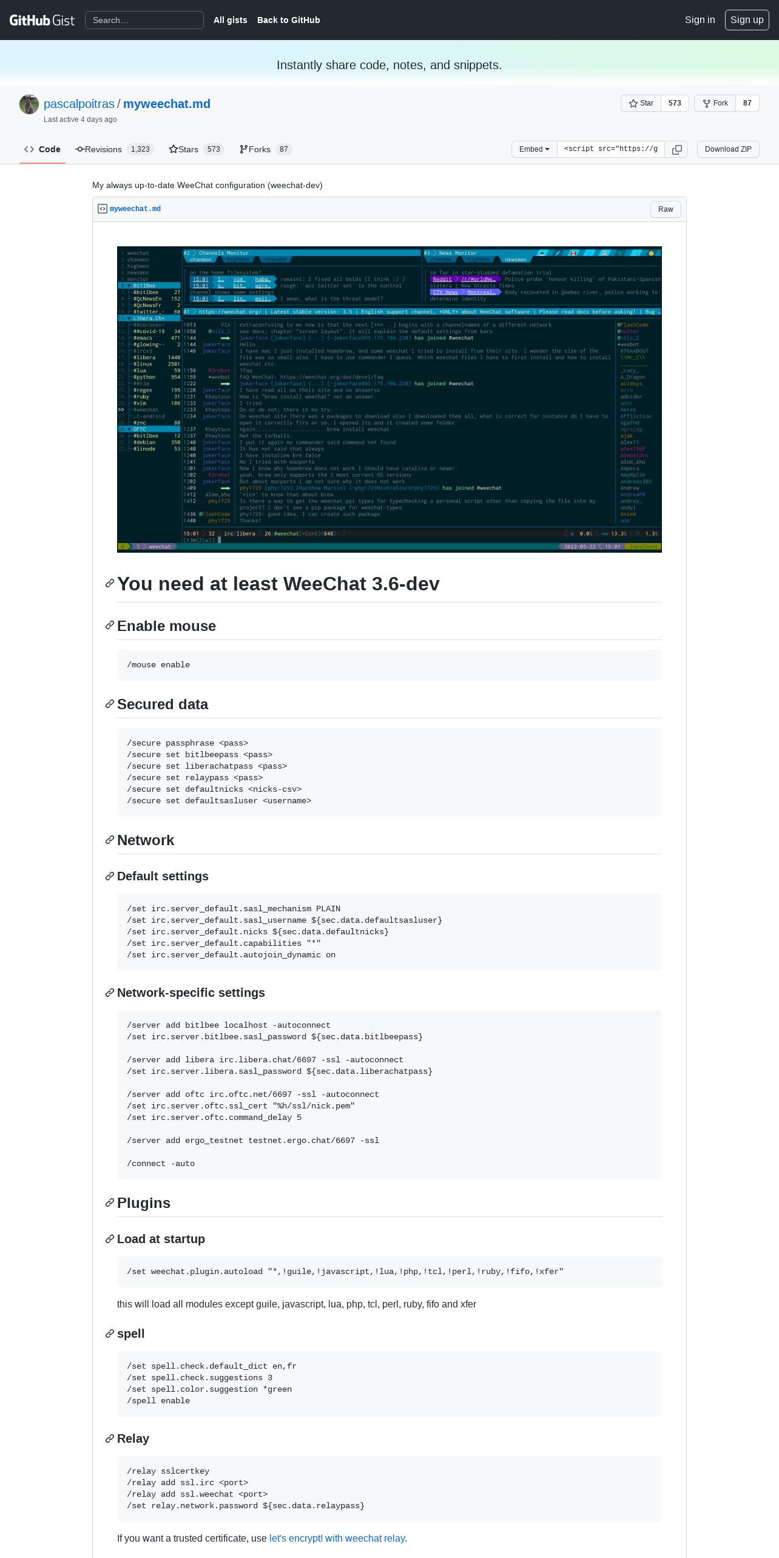Image resolution: width=779 pixels, height=1558 pixels.
Task: Fork this gist
Action: pyautogui.click(x=715, y=103)
